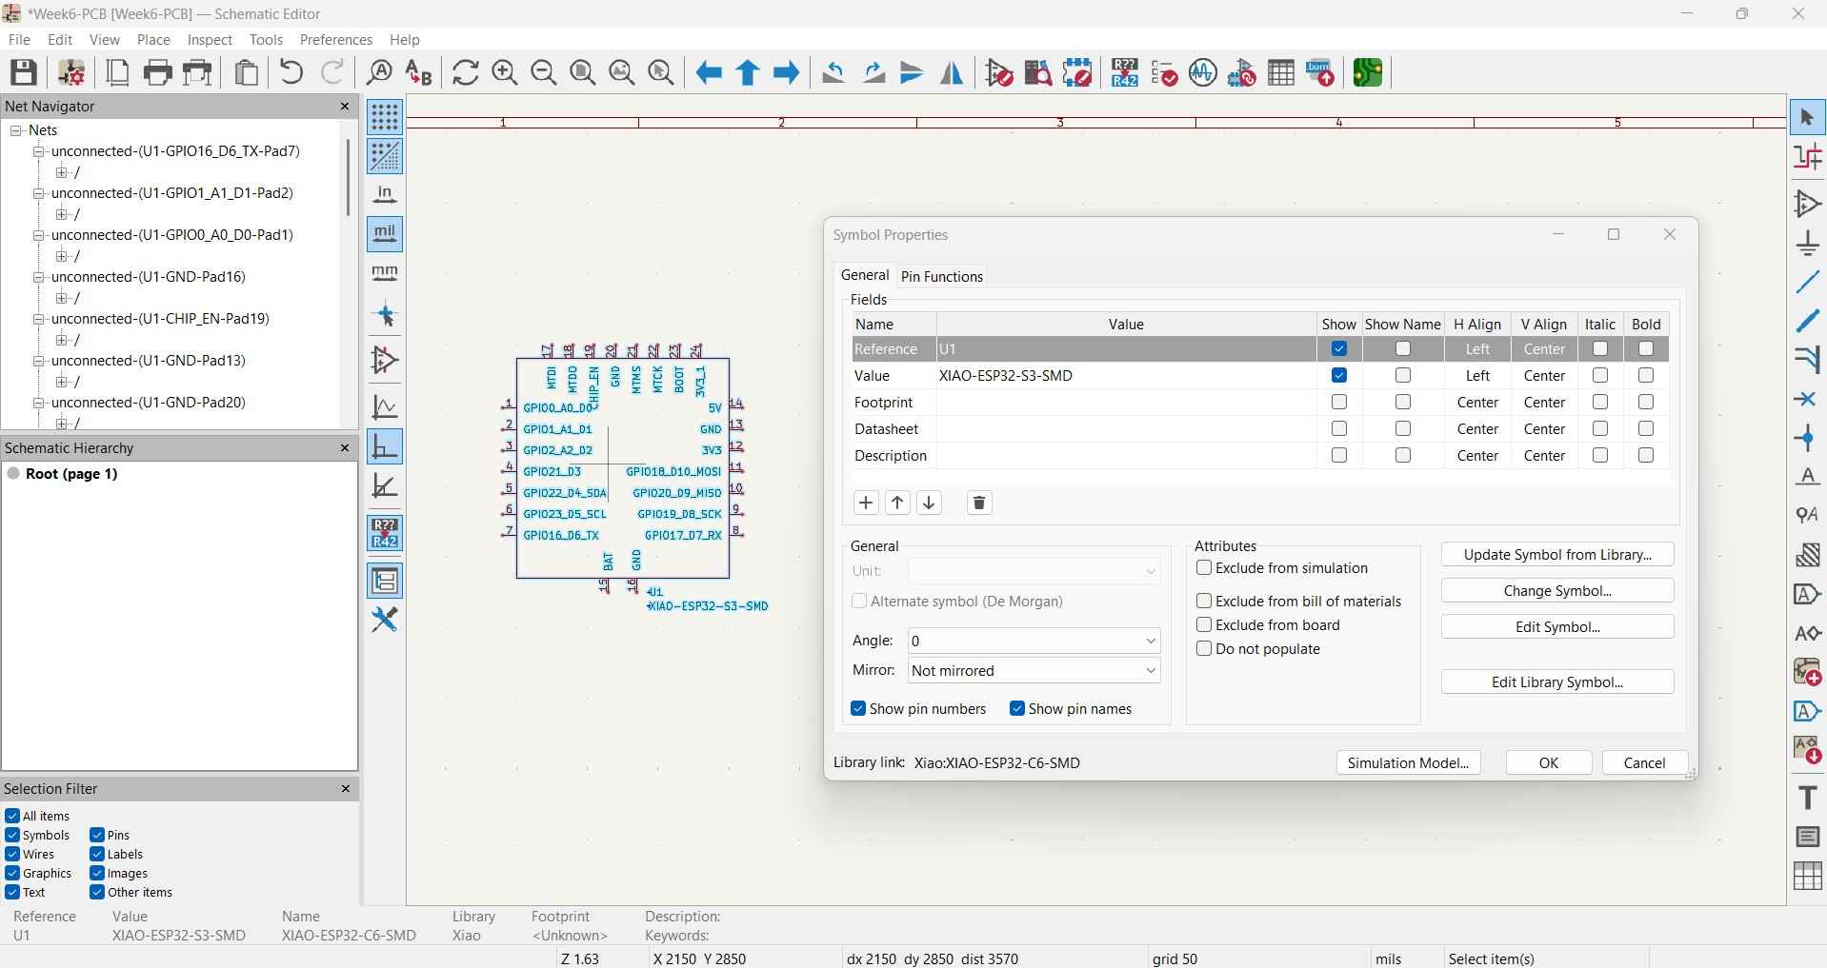Navigate up one sheet
The image size is (1827, 968).
point(748,72)
